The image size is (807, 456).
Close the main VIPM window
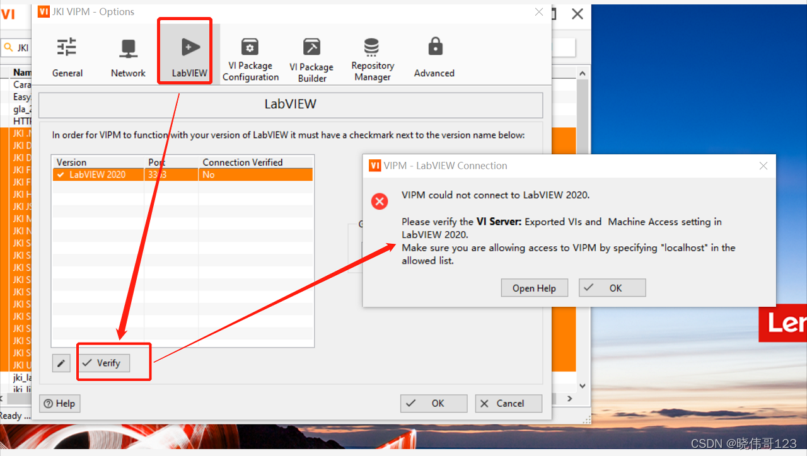pos(578,14)
